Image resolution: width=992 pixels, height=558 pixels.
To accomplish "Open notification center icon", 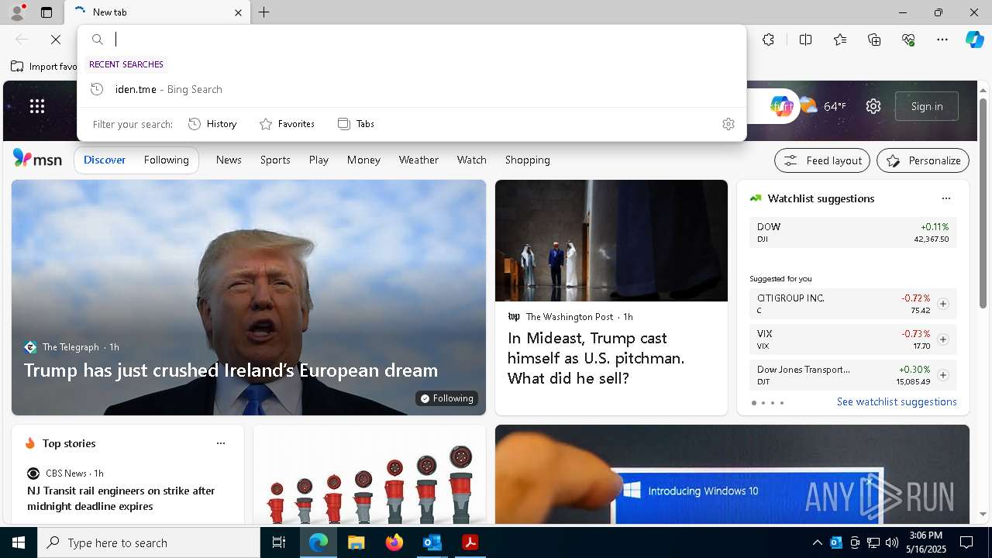I will (966, 542).
